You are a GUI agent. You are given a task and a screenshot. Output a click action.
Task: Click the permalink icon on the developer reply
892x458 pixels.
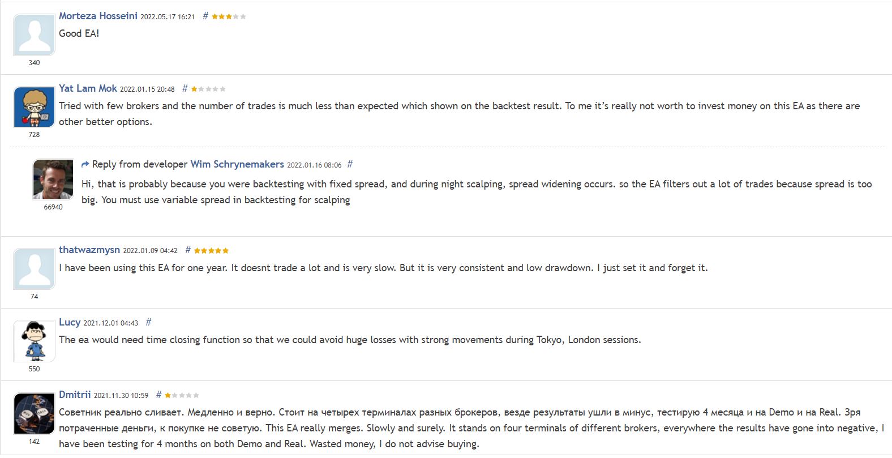tap(349, 165)
